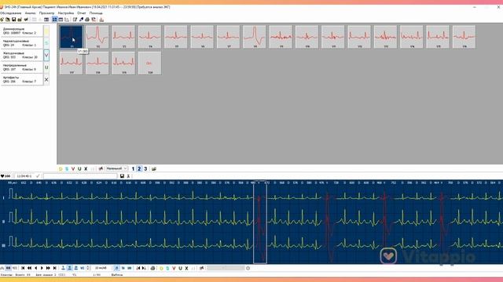Click the pen/marker icon in the top toolbar
The height and width of the screenshot is (282, 503).
(81, 20)
